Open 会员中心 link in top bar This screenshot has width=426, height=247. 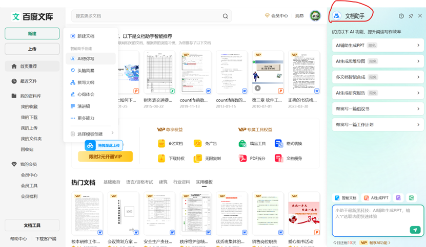point(276,16)
